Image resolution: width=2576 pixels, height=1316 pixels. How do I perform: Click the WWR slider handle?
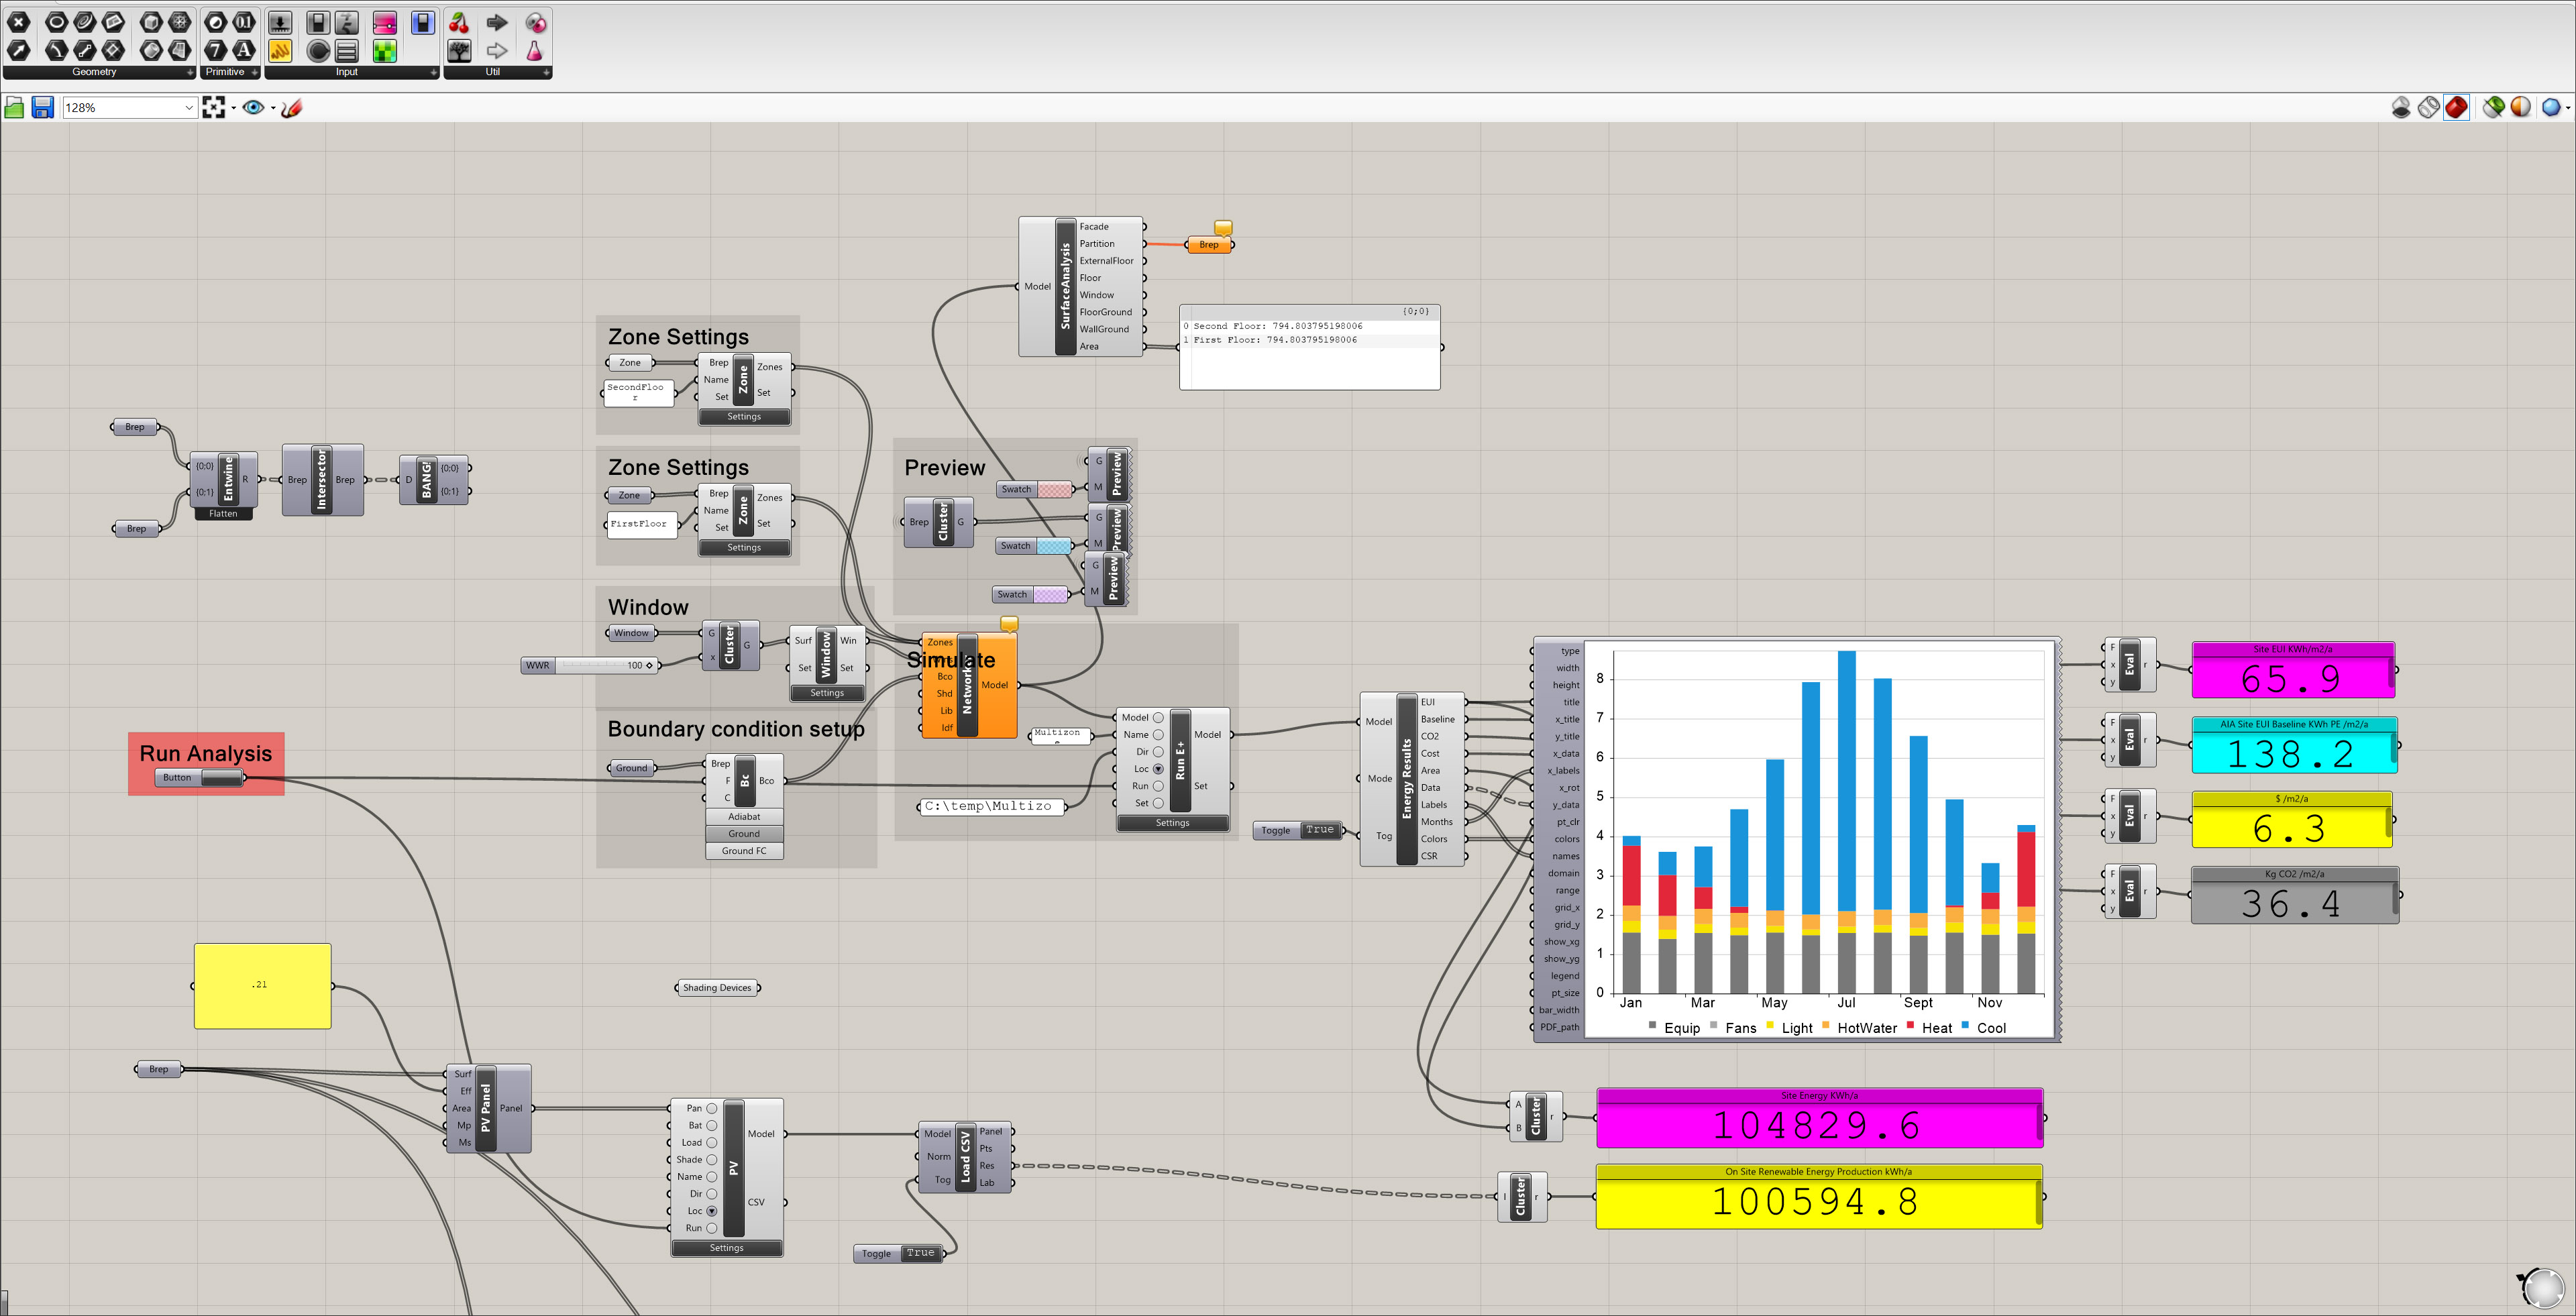[x=649, y=666]
